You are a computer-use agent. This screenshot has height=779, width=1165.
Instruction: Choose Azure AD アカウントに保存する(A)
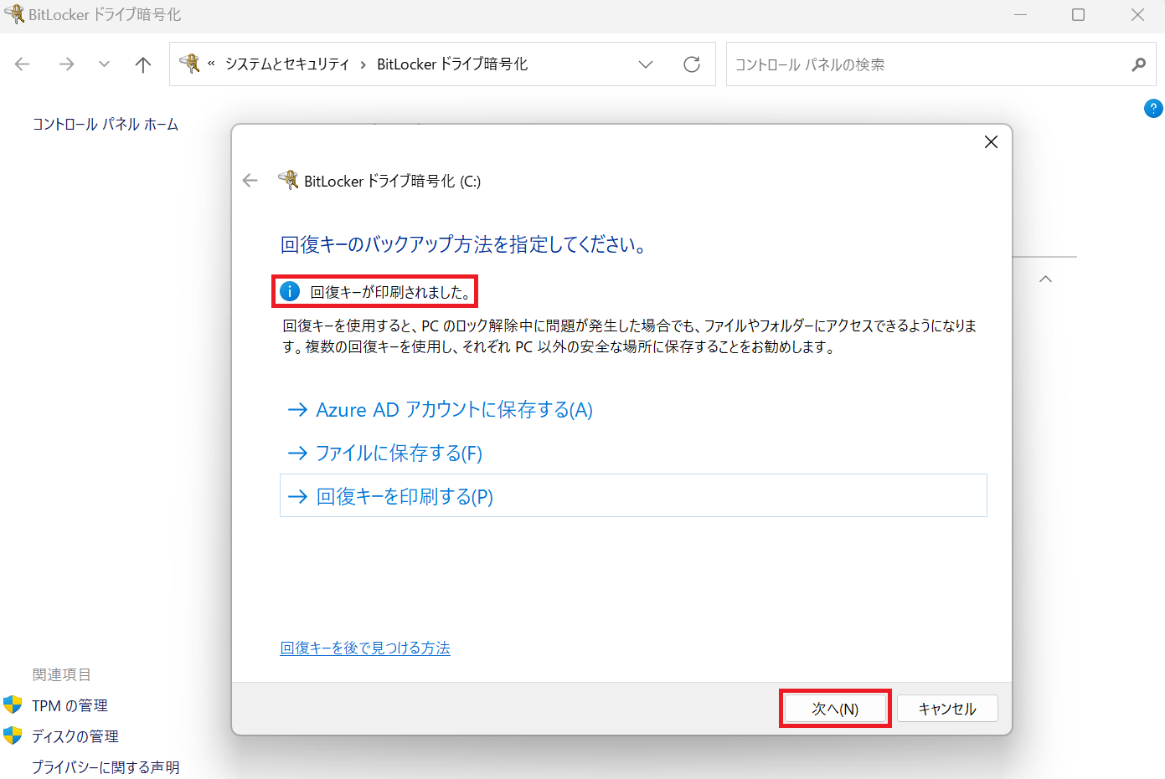(x=455, y=410)
